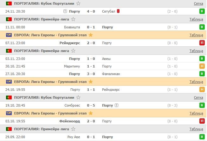Screen dimensions: 207x141
Task: Click green В result badge for Порту–Сетубал
Action: [202, 11]
